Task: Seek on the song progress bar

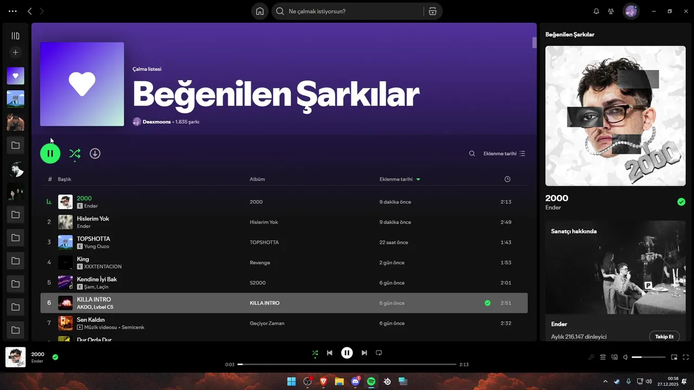Action: click(347, 365)
